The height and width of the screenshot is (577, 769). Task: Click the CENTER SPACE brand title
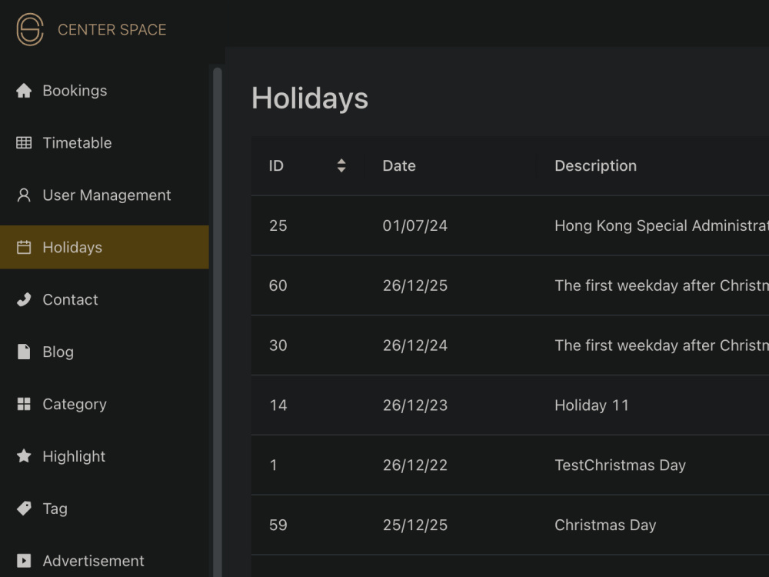pyautogui.click(x=112, y=30)
